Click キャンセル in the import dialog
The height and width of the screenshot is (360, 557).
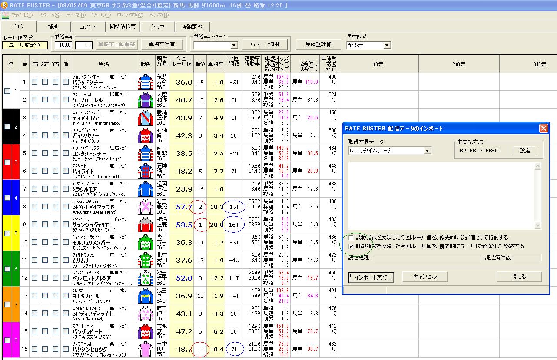point(424,277)
